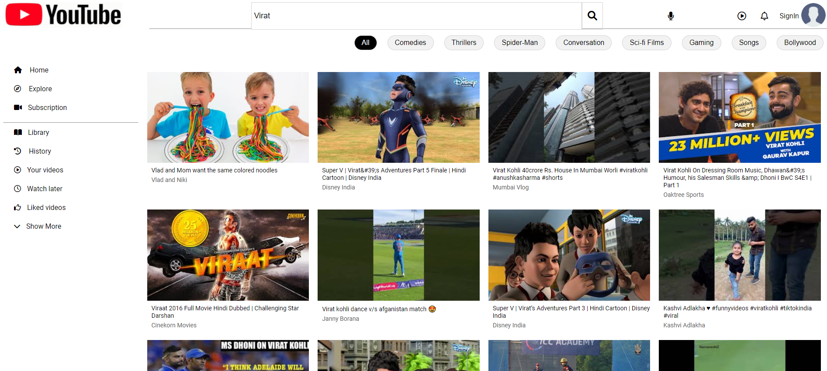Open notifications bell
The image size is (827, 371).
764,16
